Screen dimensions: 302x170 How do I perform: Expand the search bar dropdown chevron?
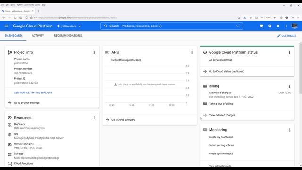pos(238,26)
